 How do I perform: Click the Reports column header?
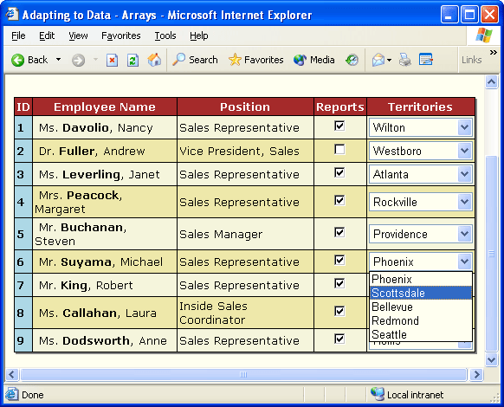(340, 107)
